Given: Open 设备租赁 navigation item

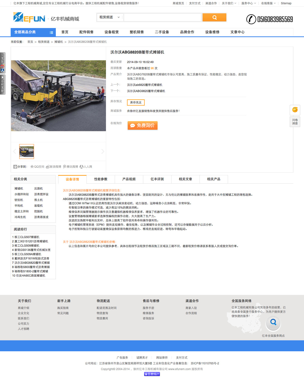Looking at the screenshot, I should pos(112,32).
